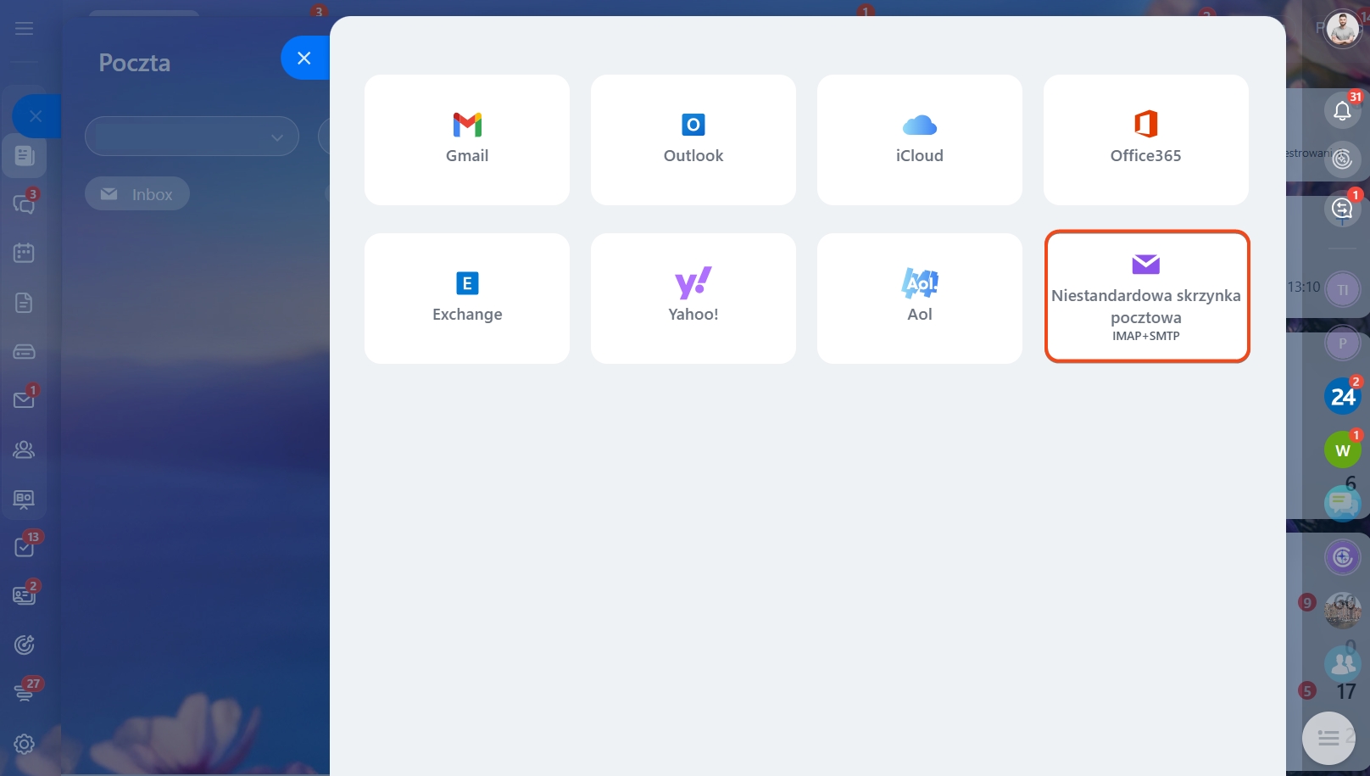Select Gmail mail provider
Viewport: 1370px width, 776px height.
click(x=467, y=140)
